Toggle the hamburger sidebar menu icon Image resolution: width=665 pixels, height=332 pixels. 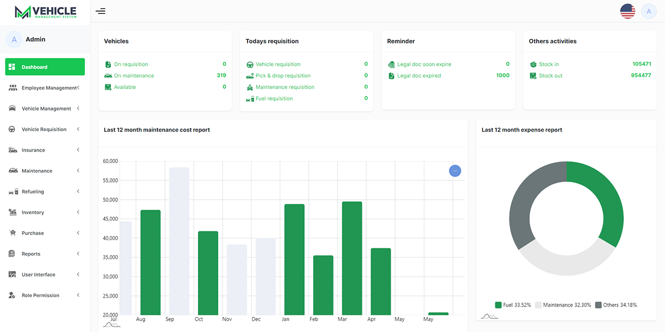point(100,11)
